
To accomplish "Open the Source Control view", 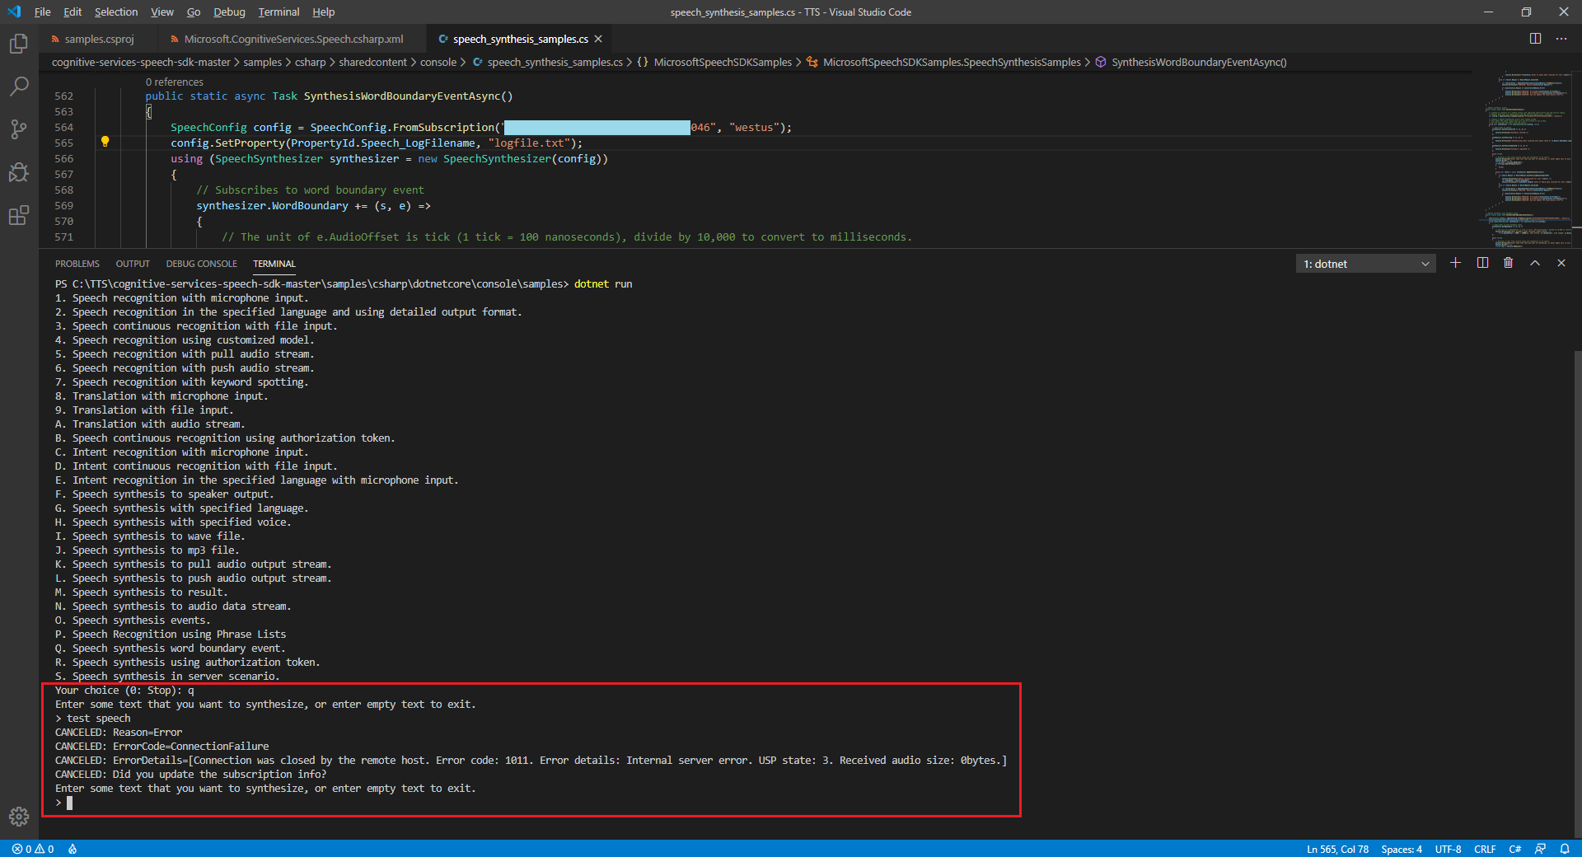I will (x=18, y=129).
